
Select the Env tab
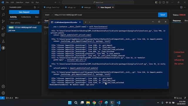(x=37, y=17)
